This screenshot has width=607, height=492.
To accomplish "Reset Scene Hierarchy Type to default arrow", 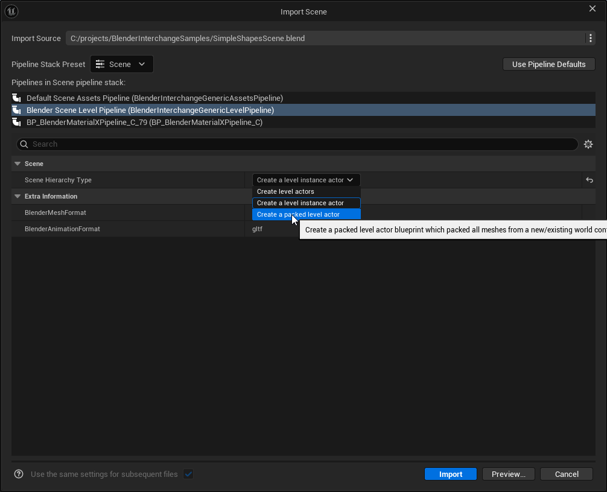I will [x=589, y=180].
